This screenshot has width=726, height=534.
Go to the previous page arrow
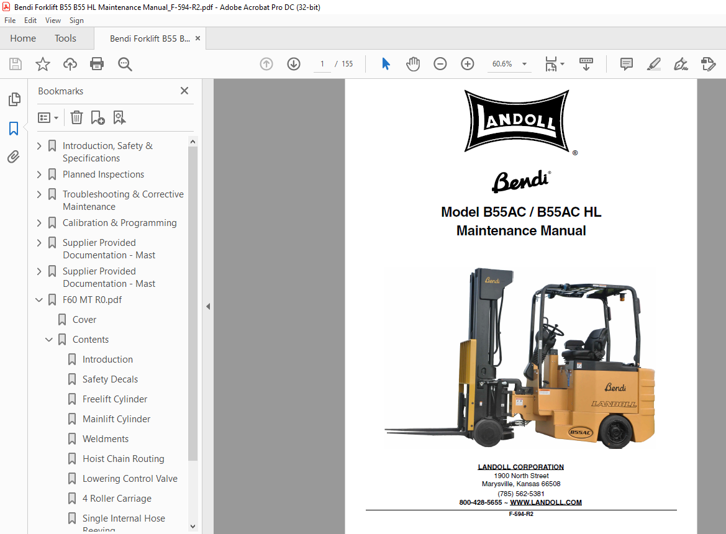pyautogui.click(x=266, y=64)
